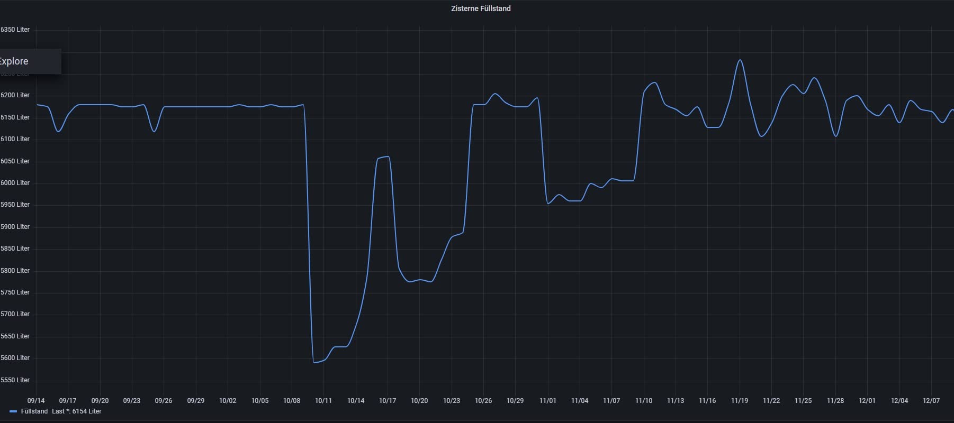Select the 10/11 x-axis date label
The image size is (954, 423).
click(x=323, y=401)
